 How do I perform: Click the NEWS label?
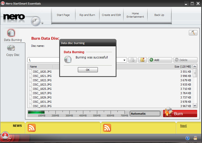17,126
